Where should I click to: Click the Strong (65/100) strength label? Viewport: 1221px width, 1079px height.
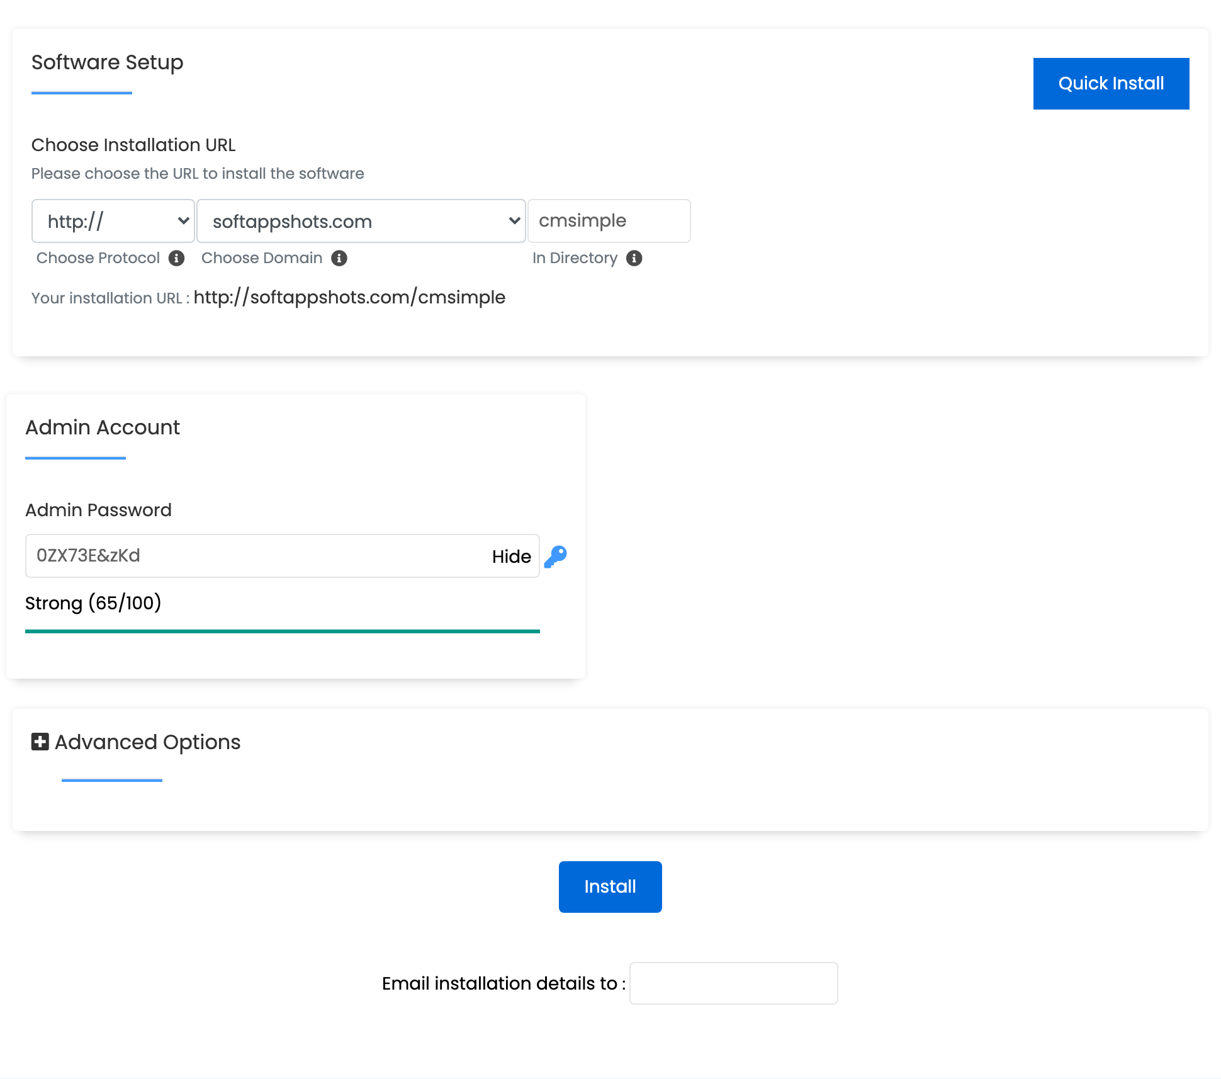pyautogui.click(x=93, y=602)
